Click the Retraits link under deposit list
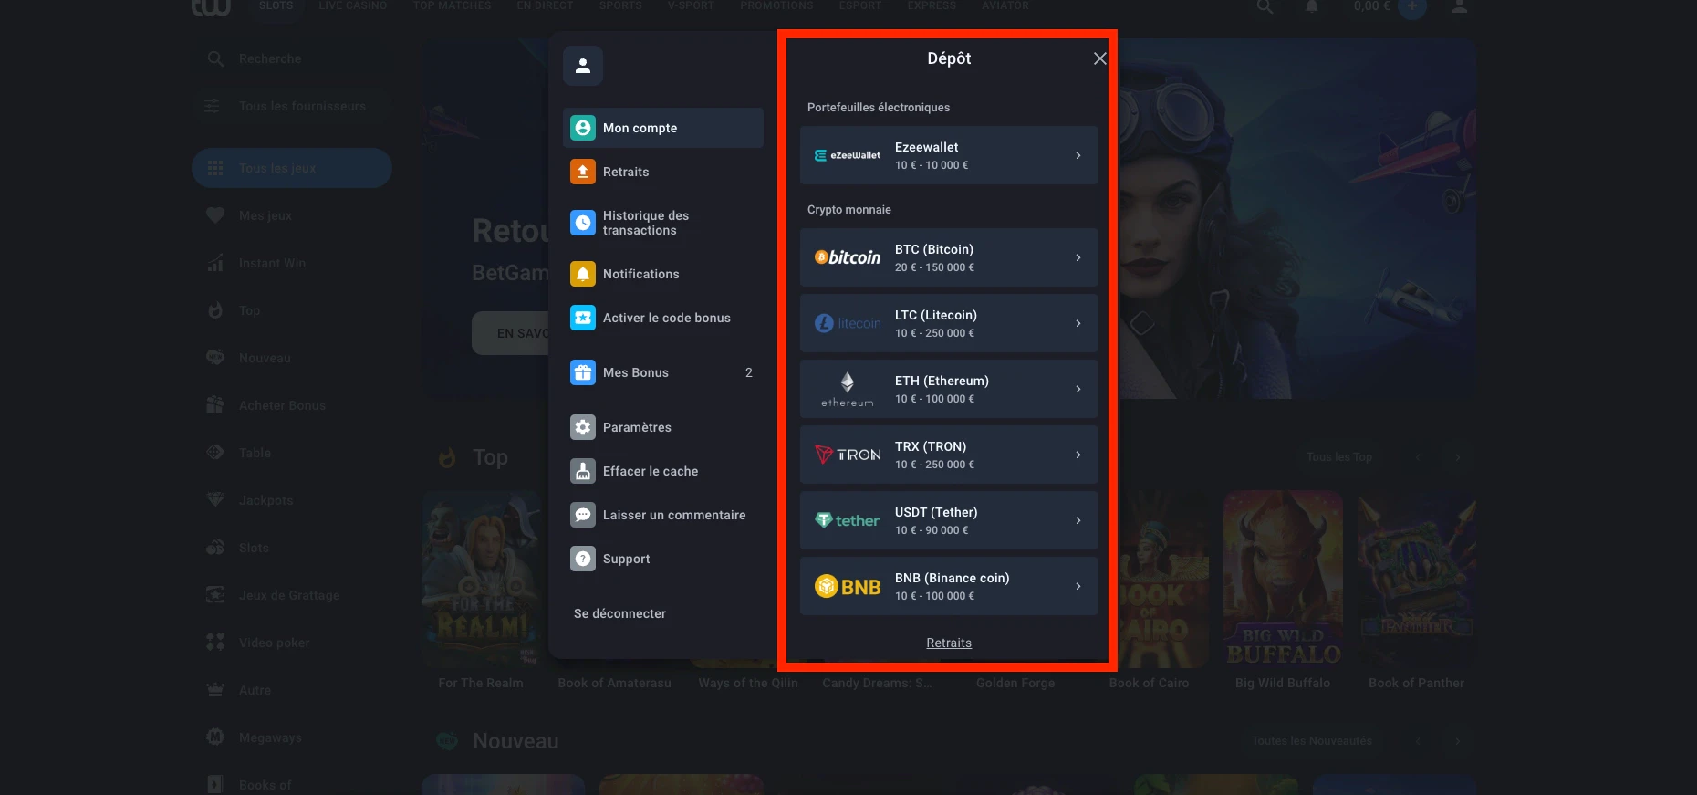Screen dimensions: 1697x795 coord(949,643)
